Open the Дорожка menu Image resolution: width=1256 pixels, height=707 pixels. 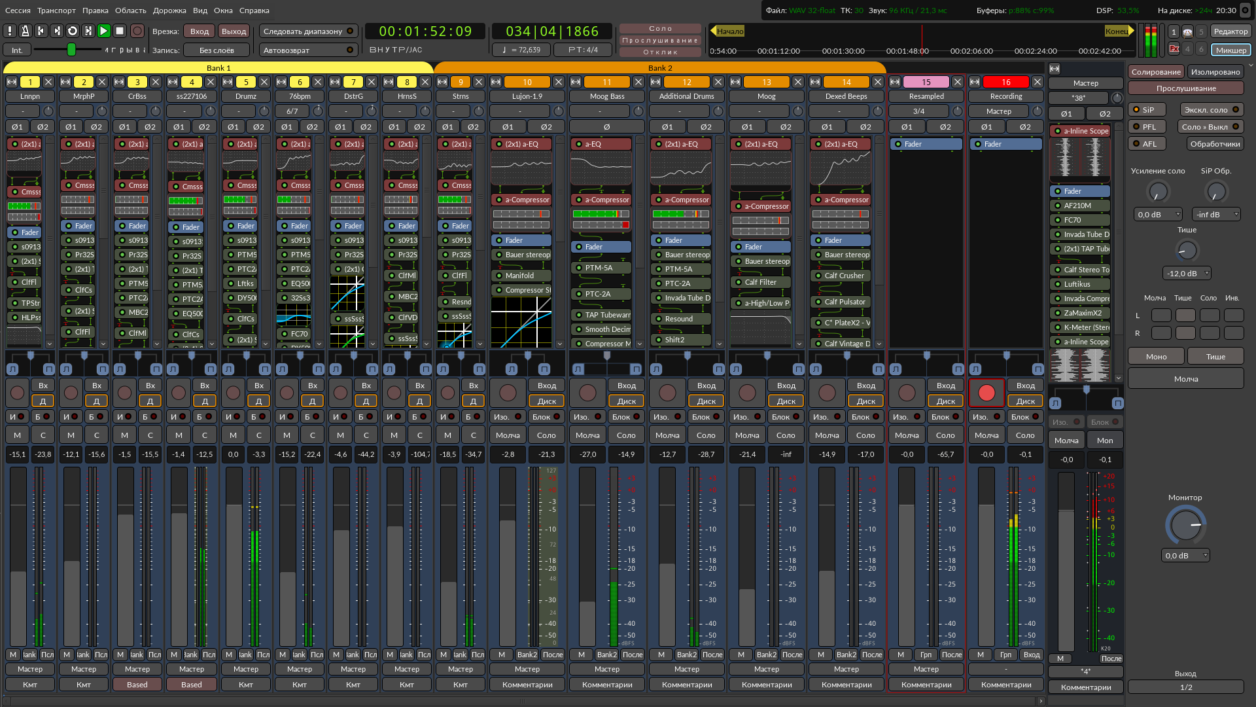(x=169, y=10)
